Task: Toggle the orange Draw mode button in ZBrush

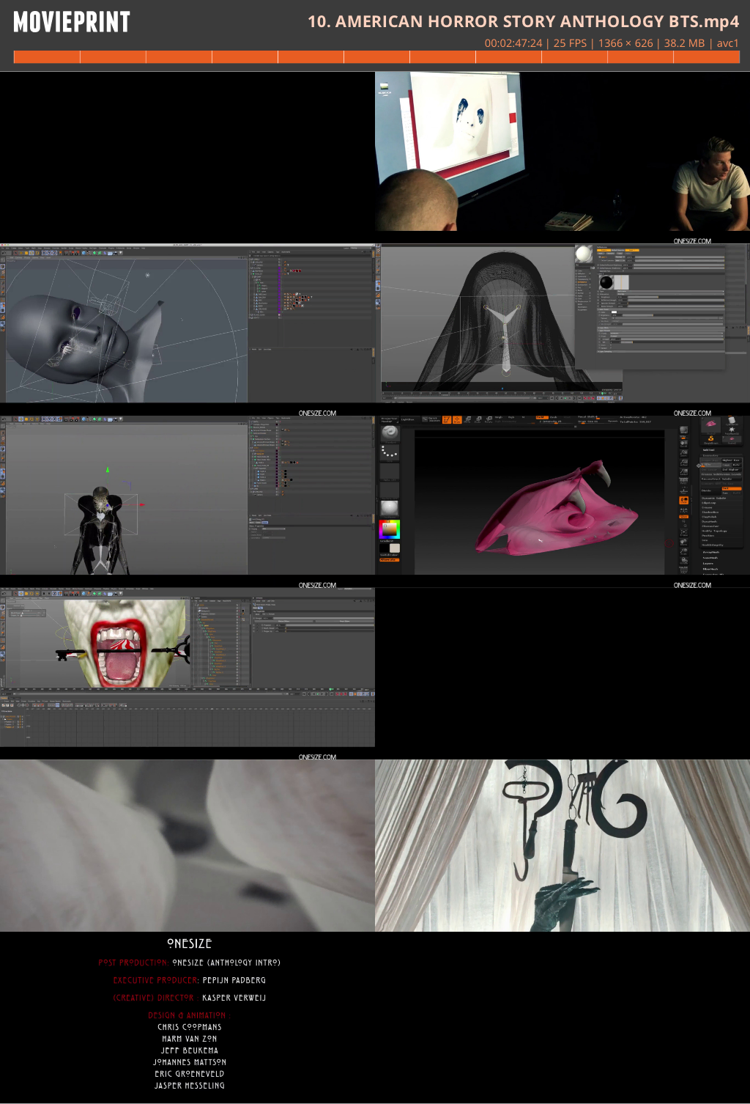Action: [457, 420]
